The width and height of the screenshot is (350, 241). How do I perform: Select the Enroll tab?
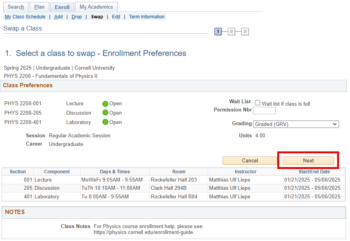[62, 7]
